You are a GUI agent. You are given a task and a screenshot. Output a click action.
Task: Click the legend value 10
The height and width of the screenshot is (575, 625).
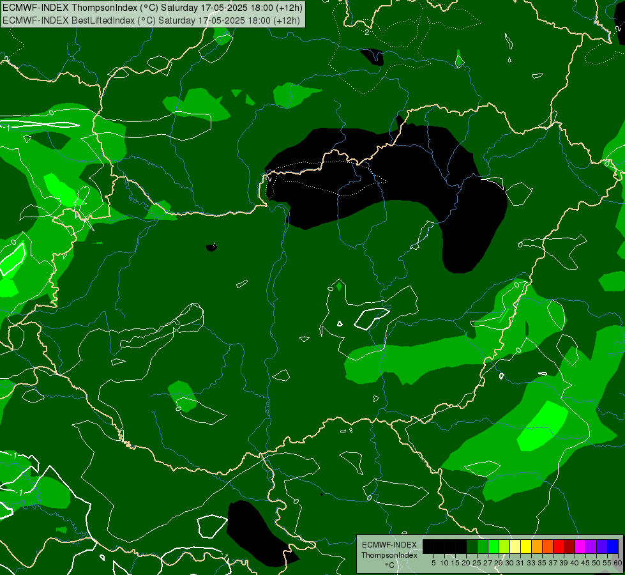pos(444,563)
